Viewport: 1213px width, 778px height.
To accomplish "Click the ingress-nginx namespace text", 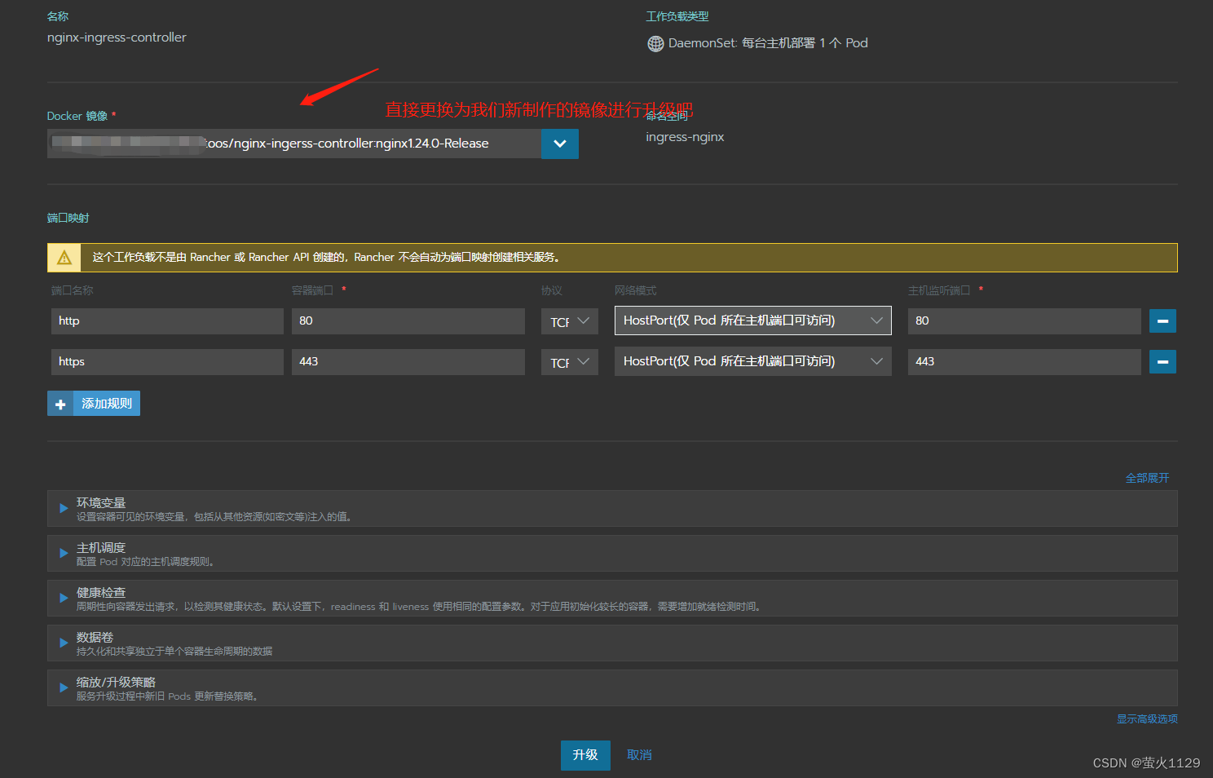I will 685,137.
